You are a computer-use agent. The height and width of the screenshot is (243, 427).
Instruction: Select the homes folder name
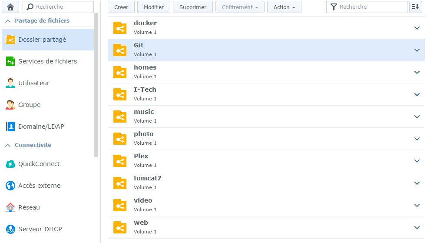145,67
